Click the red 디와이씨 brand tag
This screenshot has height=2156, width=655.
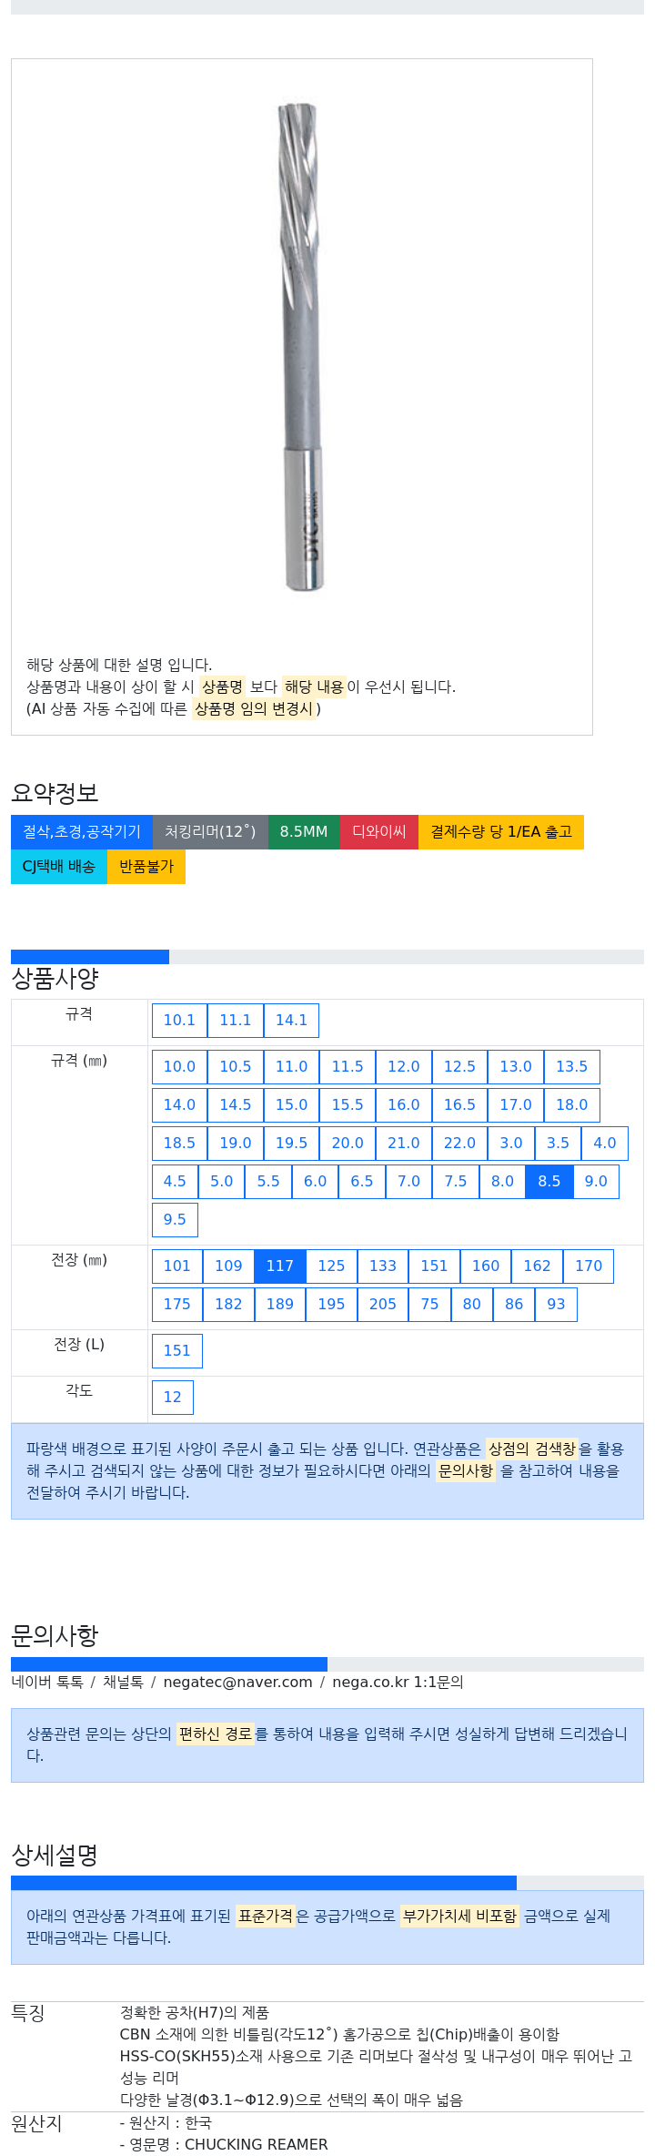379,832
